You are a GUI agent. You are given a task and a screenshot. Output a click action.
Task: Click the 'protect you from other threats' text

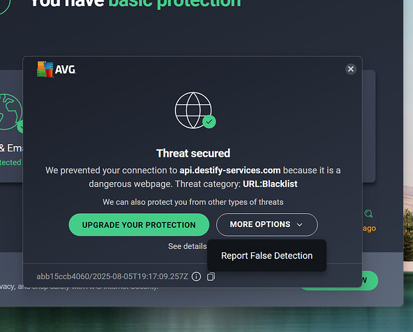pos(193,202)
